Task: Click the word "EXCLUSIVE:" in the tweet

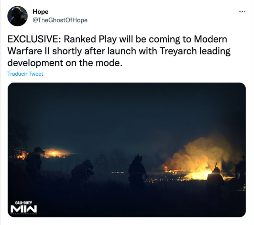Action: pos(34,39)
